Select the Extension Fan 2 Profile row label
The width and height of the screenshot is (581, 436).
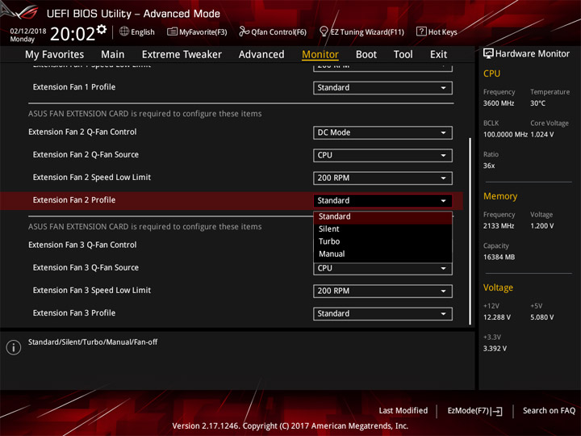(74, 200)
